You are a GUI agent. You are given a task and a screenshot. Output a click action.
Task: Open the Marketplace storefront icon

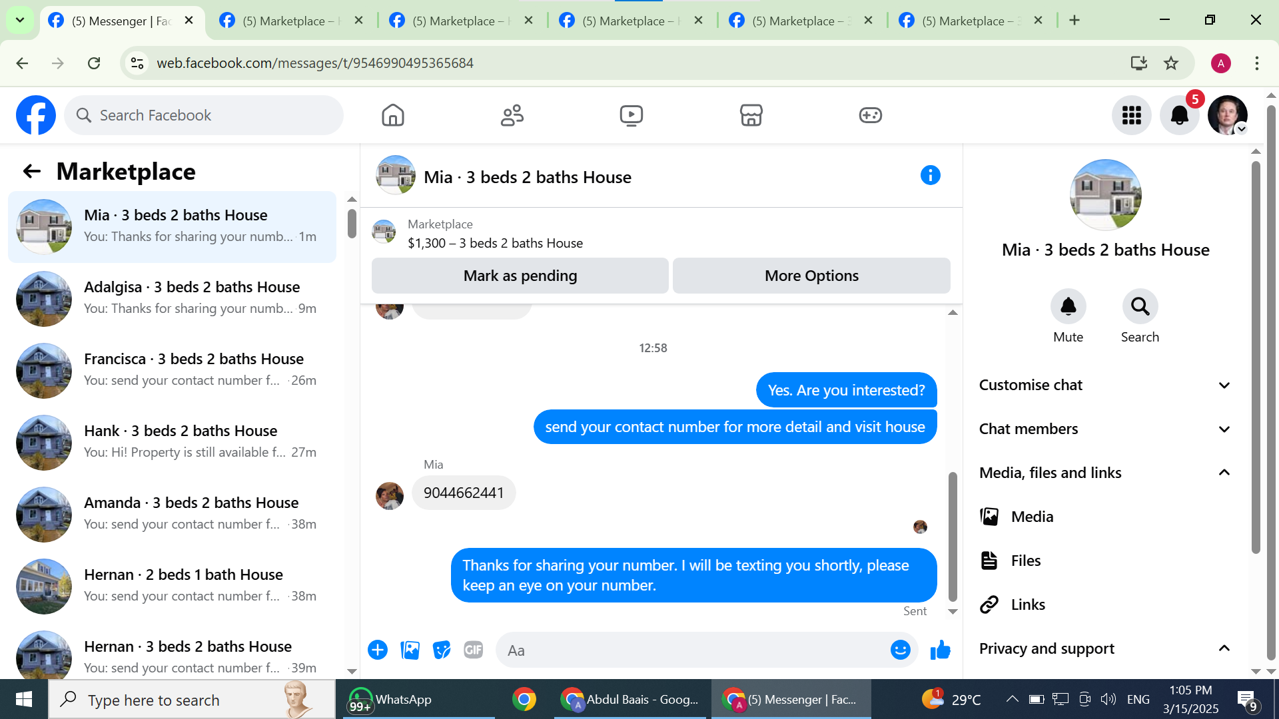pyautogui.click(x=751, y=115)
